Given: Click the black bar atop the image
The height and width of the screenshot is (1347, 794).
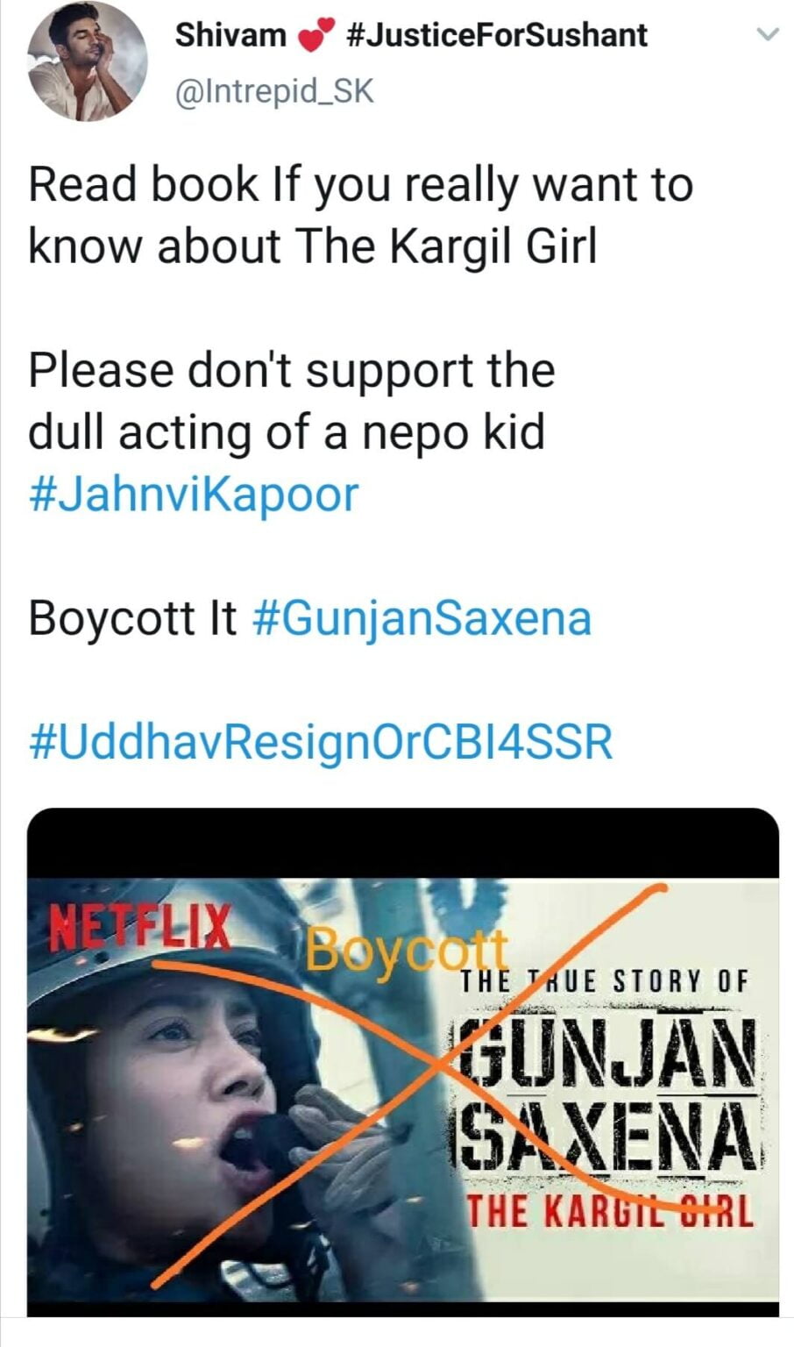Looking at the screenshot, I should [x=402, y=842].
